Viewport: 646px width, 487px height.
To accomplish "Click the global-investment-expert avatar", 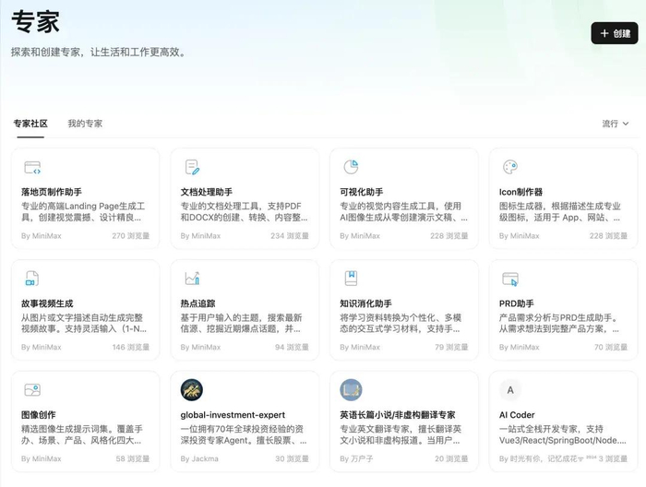I will (x=192, y=390).
